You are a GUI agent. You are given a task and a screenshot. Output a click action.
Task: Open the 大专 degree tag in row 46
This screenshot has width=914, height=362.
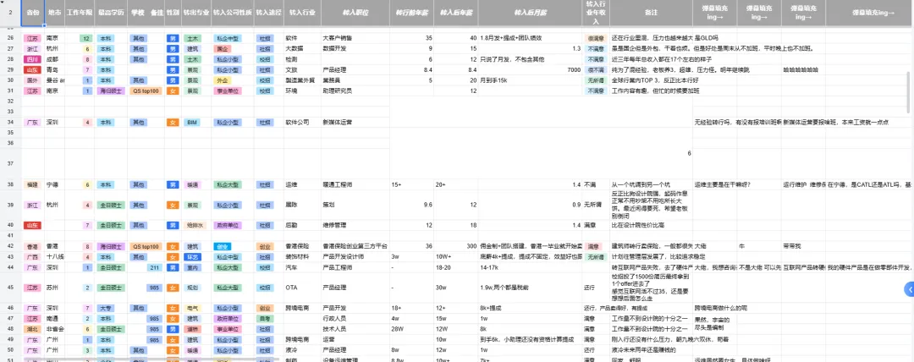pos(106,308)
